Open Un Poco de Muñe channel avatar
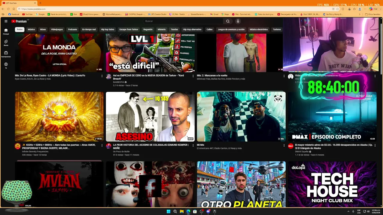Image resolution: width=383 pixels, height=215 pixels. pyautogui.click(x=108, y=146)
